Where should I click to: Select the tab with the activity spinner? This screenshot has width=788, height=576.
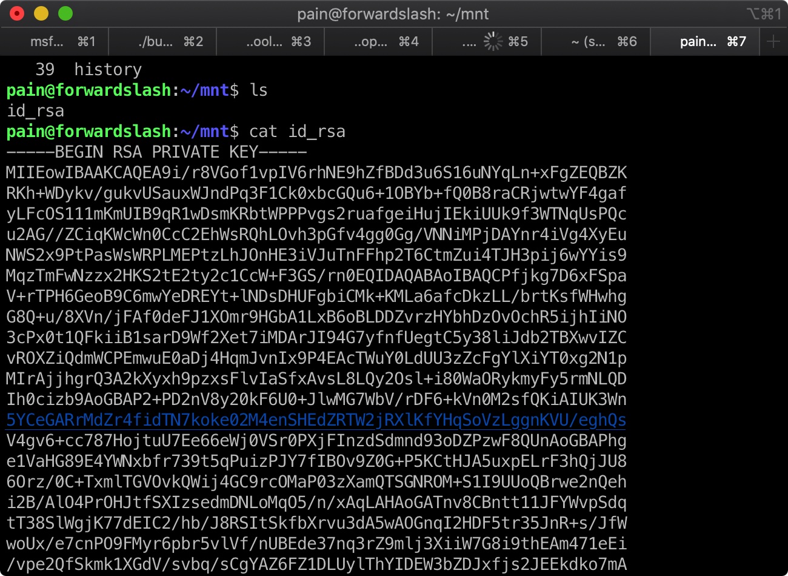click(x=487, y=41)
